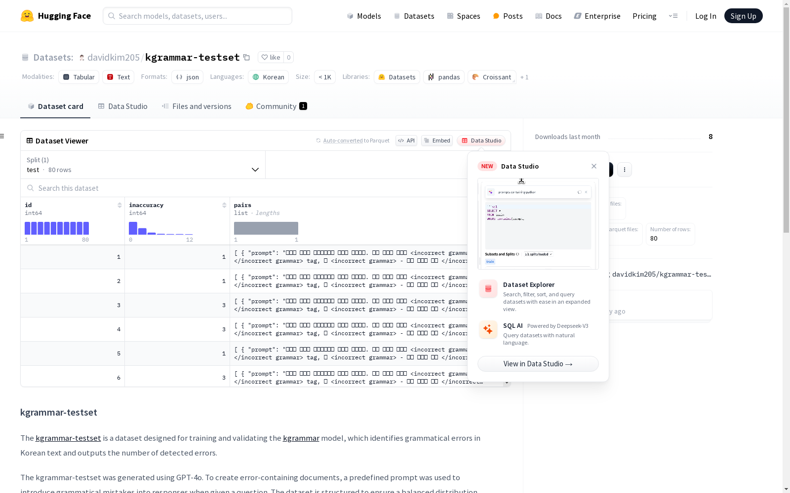
Task: Click the Number of rows value 80
Action: pos(654,238)
